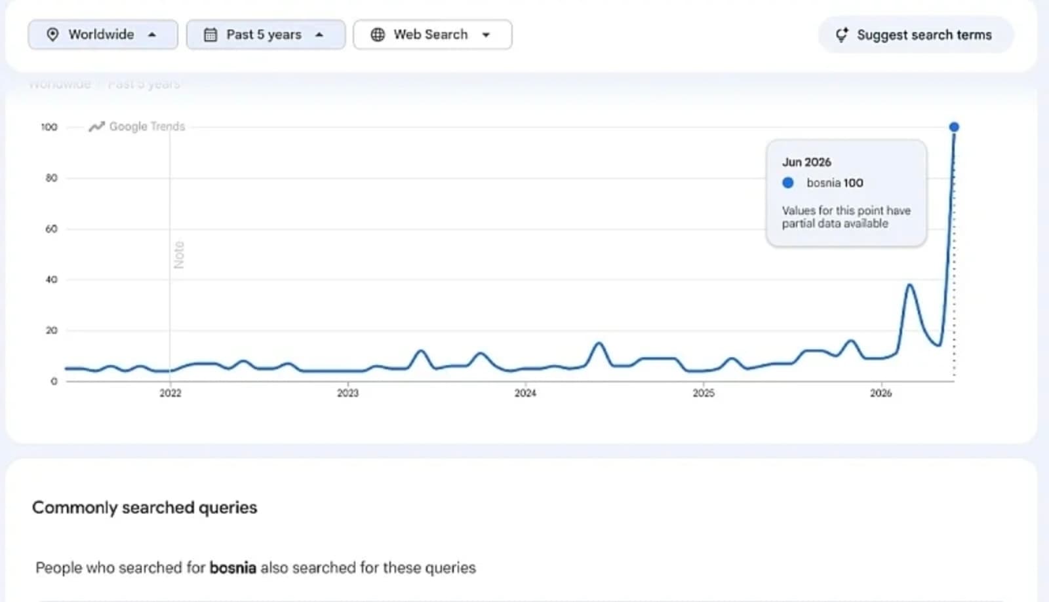Click the vertical Note marker on the chart
The width and height of the screenshot is (1049, 602).
pyautogui.click(x=179, y=255)
